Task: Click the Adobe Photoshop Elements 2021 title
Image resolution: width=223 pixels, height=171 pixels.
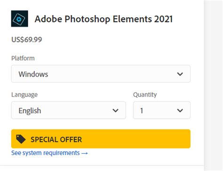Action: 104,19
